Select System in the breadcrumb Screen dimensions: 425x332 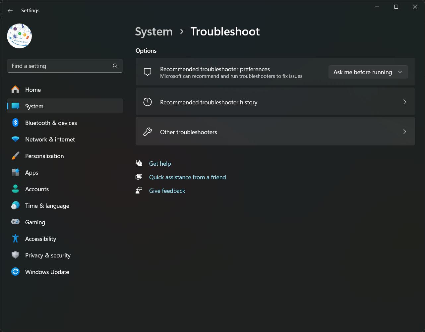(x=153, y=31)
